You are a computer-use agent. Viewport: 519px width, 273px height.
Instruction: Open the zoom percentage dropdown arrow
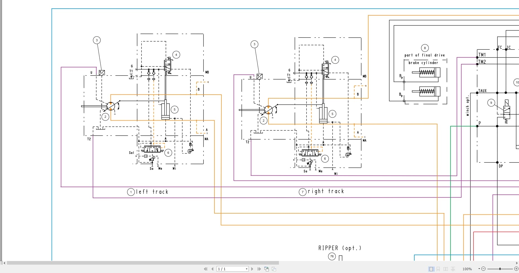[479, 269]
